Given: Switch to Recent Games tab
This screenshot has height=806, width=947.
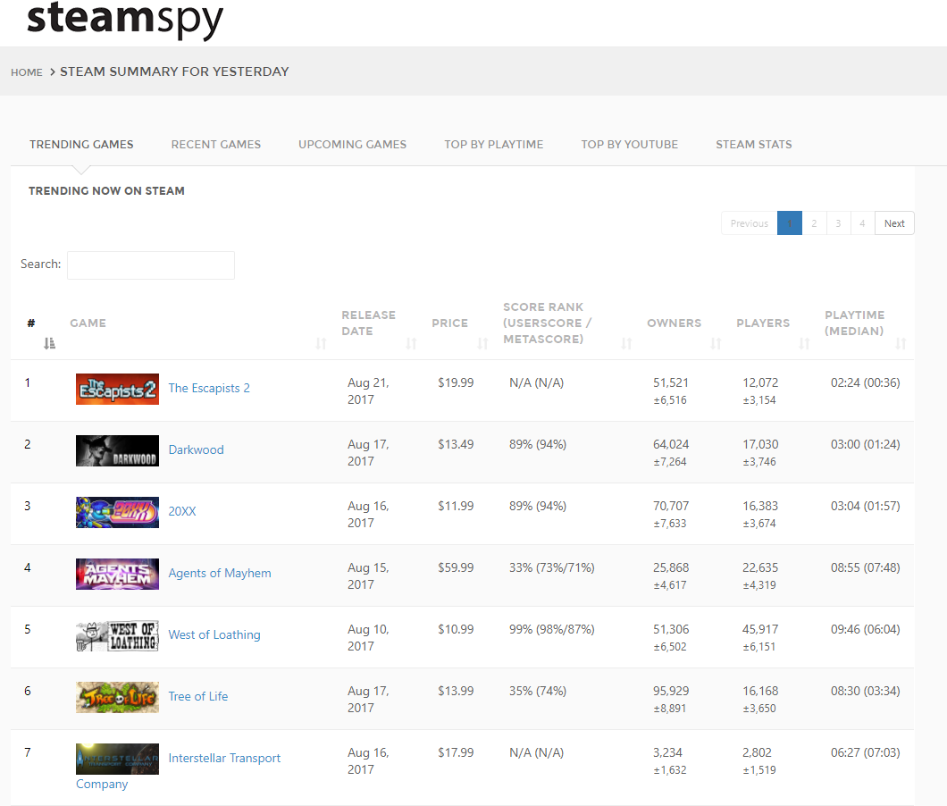Looking at the screenshot, I should [x=215, y=145].
